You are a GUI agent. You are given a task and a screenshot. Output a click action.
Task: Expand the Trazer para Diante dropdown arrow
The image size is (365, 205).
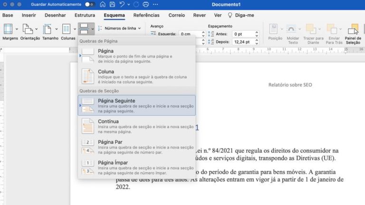pyautogui.click(x=319, y=29)
